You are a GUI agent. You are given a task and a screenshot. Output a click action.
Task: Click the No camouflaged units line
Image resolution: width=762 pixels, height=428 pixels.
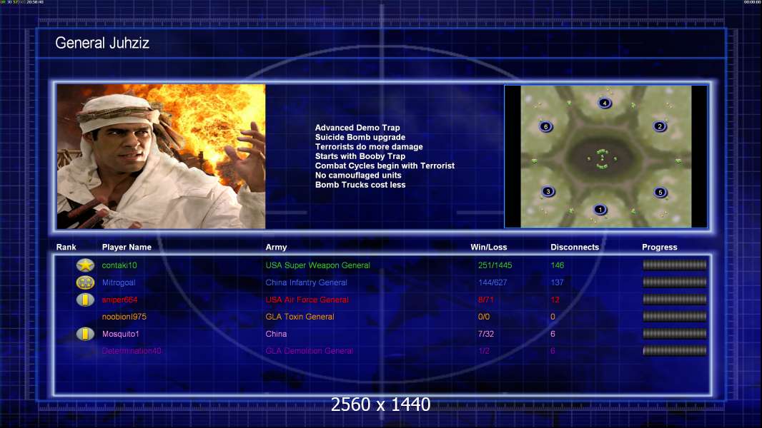tap(358, 175)
